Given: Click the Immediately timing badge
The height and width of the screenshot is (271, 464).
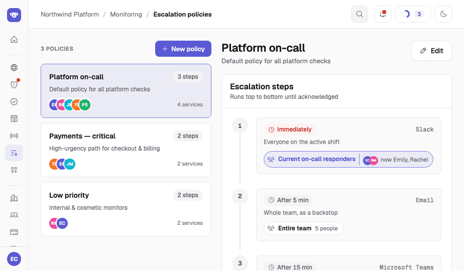Looking at the screenshot, I should [290, 129].
